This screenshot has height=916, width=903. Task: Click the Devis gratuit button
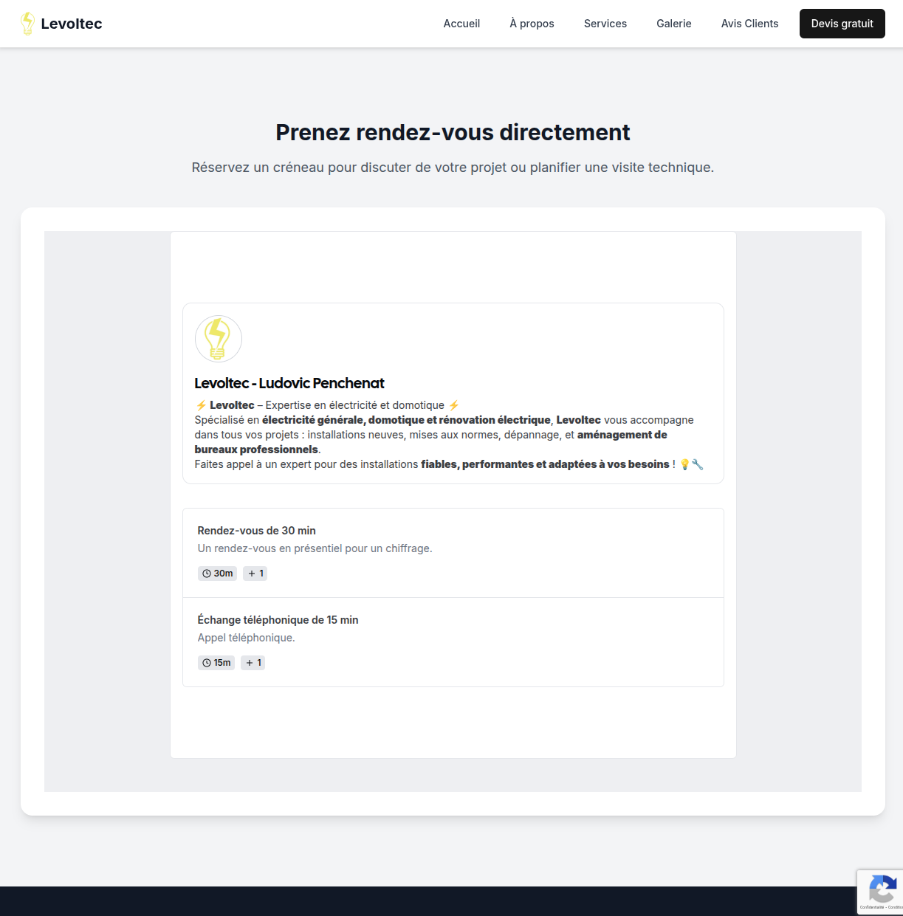click(842, 23)
